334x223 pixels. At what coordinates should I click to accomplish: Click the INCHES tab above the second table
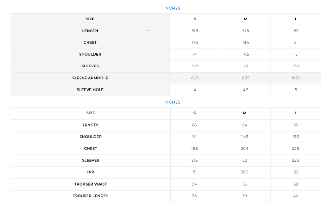tap(172, 102)
